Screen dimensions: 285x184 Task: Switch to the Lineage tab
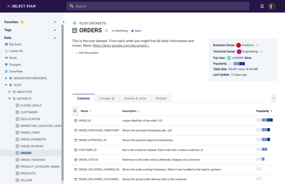pos(107,98)
